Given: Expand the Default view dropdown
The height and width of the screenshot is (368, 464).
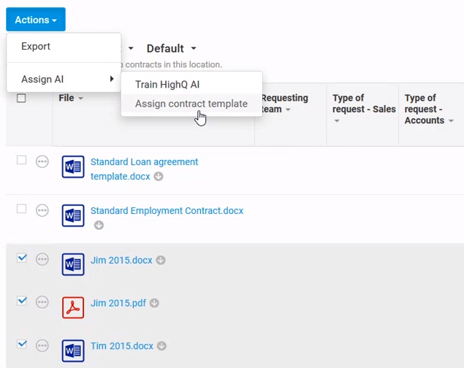Looking at the screenshot, I should pyautogui.click(x=171, y=49).
